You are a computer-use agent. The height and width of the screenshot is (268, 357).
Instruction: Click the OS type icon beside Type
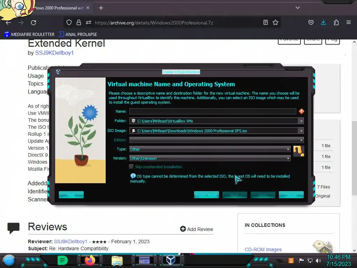click(298, 151)
